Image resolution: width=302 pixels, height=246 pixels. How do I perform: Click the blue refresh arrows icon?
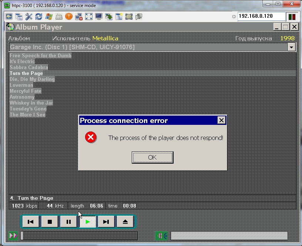pyautogui.click(x=39, y=17)
